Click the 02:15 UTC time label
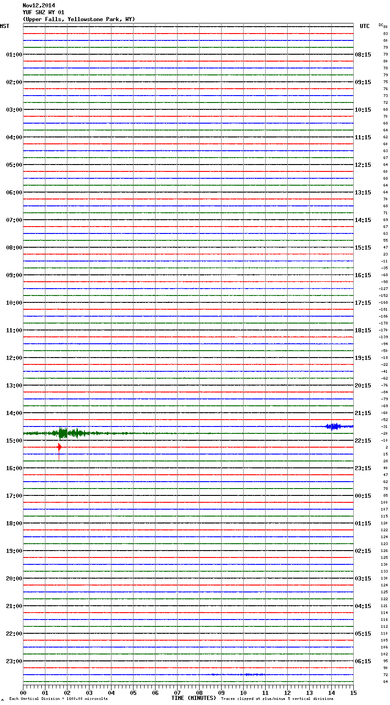The height and width of the screenshot is (705, 390). 363,551
